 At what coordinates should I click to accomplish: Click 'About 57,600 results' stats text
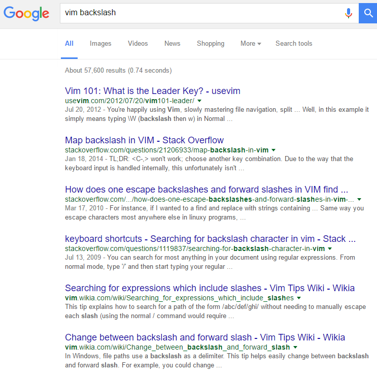coord(118,70)
